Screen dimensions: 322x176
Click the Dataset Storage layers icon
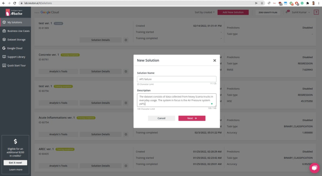point(4,40)
